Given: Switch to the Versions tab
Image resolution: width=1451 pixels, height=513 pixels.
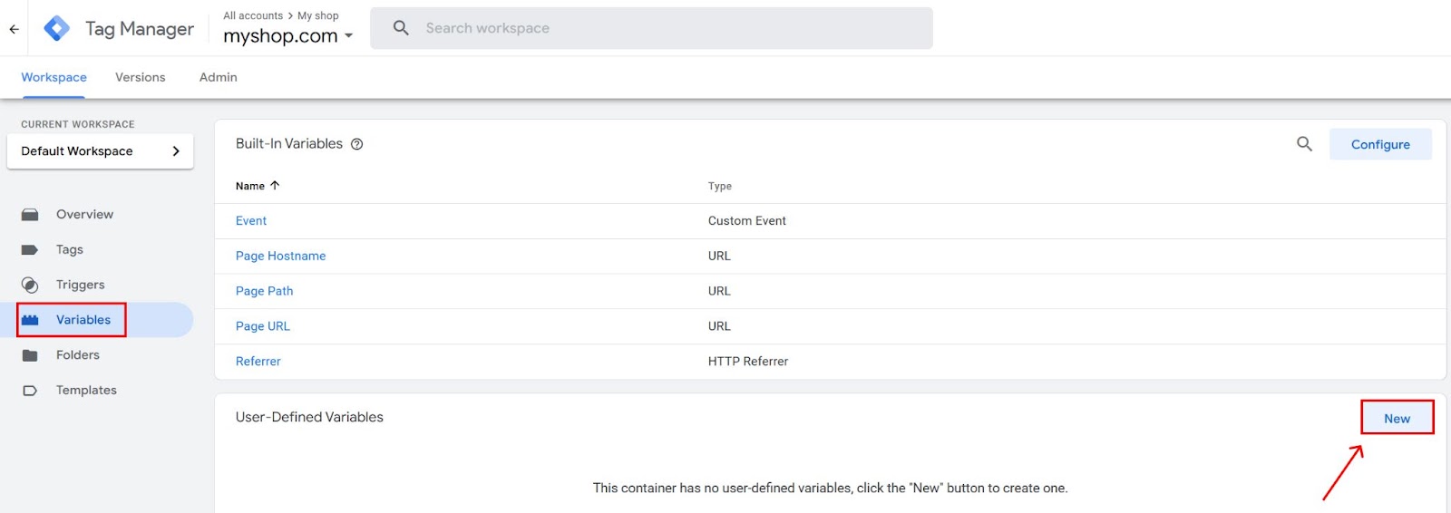Looking at the screenshot, I should [141, 77].
